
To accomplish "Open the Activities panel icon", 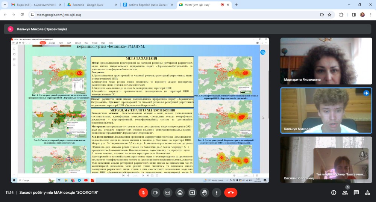I will click(x=367, y=193).
